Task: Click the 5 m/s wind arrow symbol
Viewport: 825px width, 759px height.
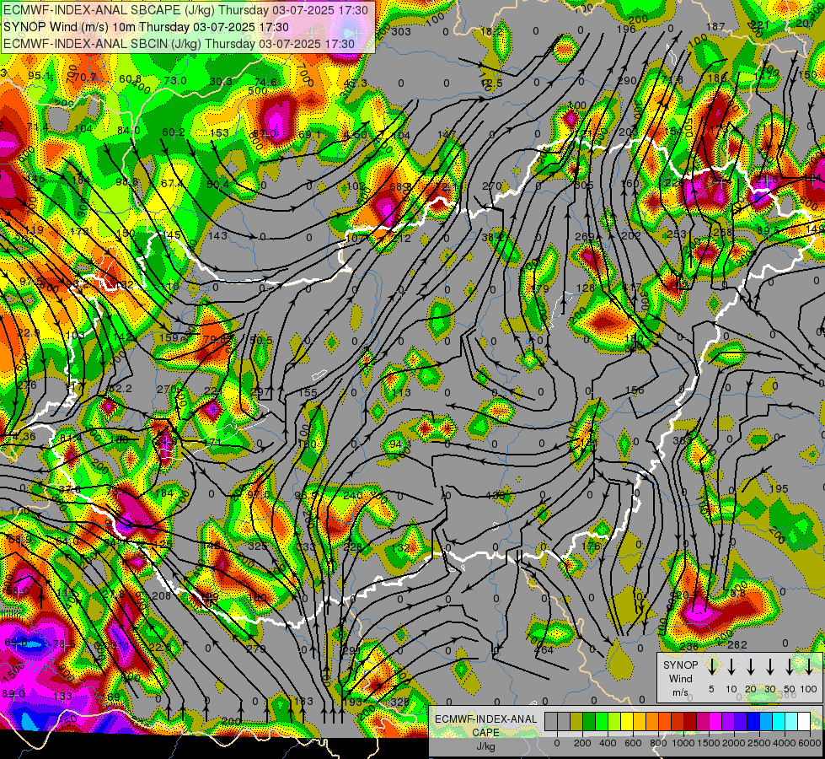Action: pos(711,667)
